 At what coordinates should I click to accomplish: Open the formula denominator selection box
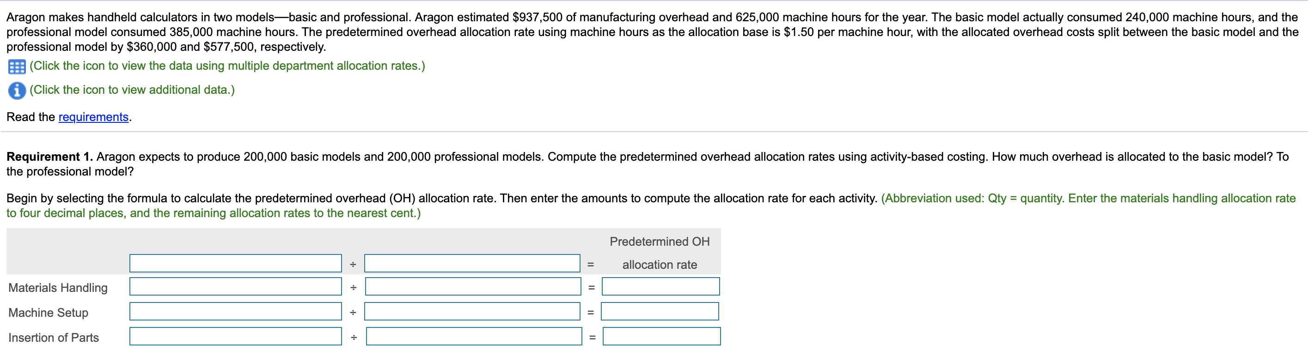point(472,263)
